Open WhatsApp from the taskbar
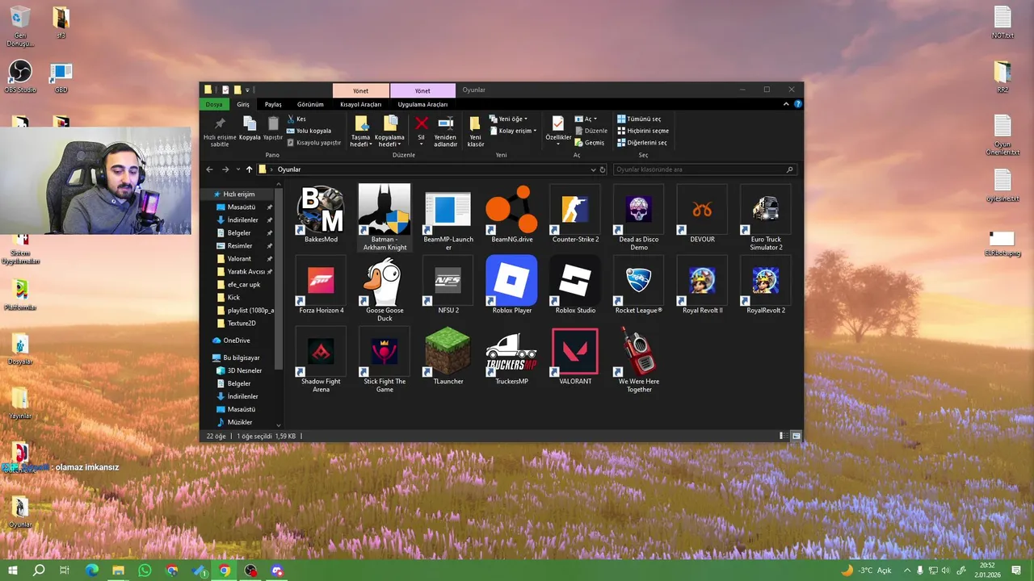This screenshot has height=581, width=1034. [145, 571]
